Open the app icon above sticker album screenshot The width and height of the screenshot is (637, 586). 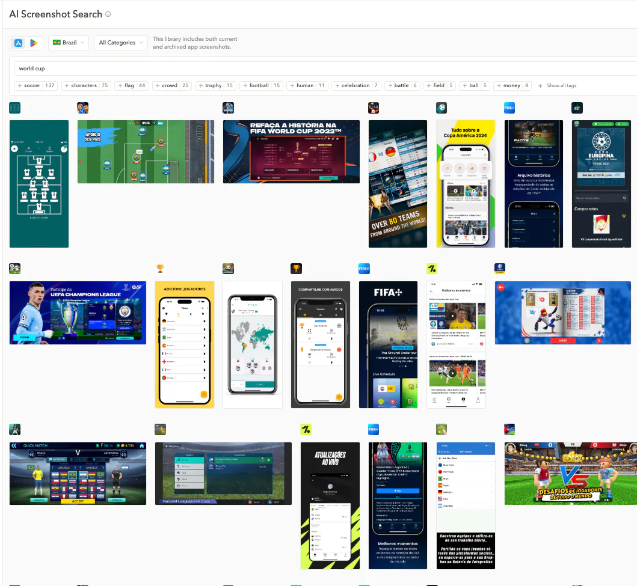tap(500, 269)
